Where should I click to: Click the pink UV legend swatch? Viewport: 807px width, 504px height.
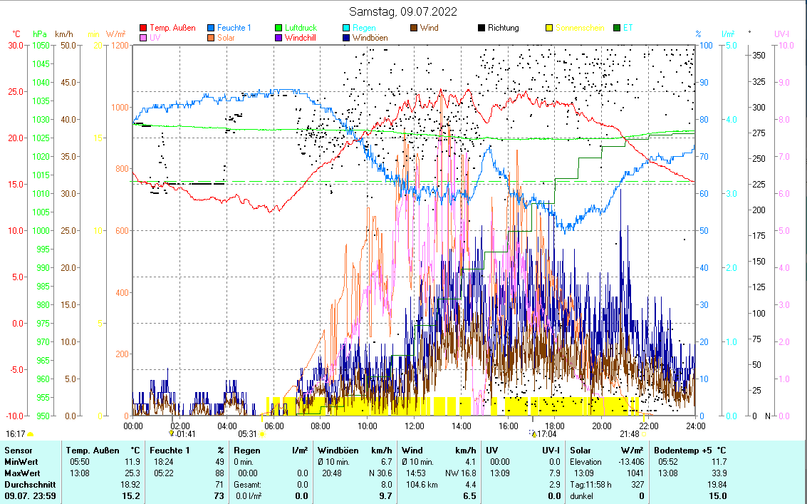tap(143, 38)
